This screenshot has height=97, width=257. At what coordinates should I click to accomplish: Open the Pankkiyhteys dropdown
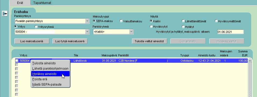(x=87, y=21)
